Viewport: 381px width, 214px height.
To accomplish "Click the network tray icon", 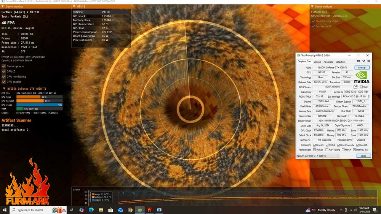I will (x=351, y=210).
